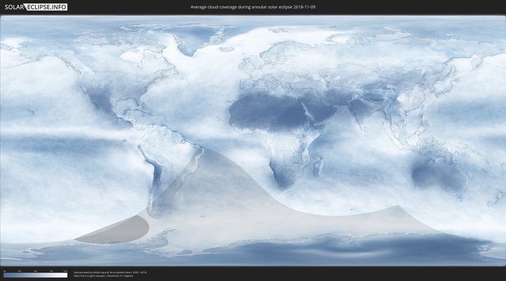Click the SOLAR-ECLIPSE.INFO logo

point(36,7)
